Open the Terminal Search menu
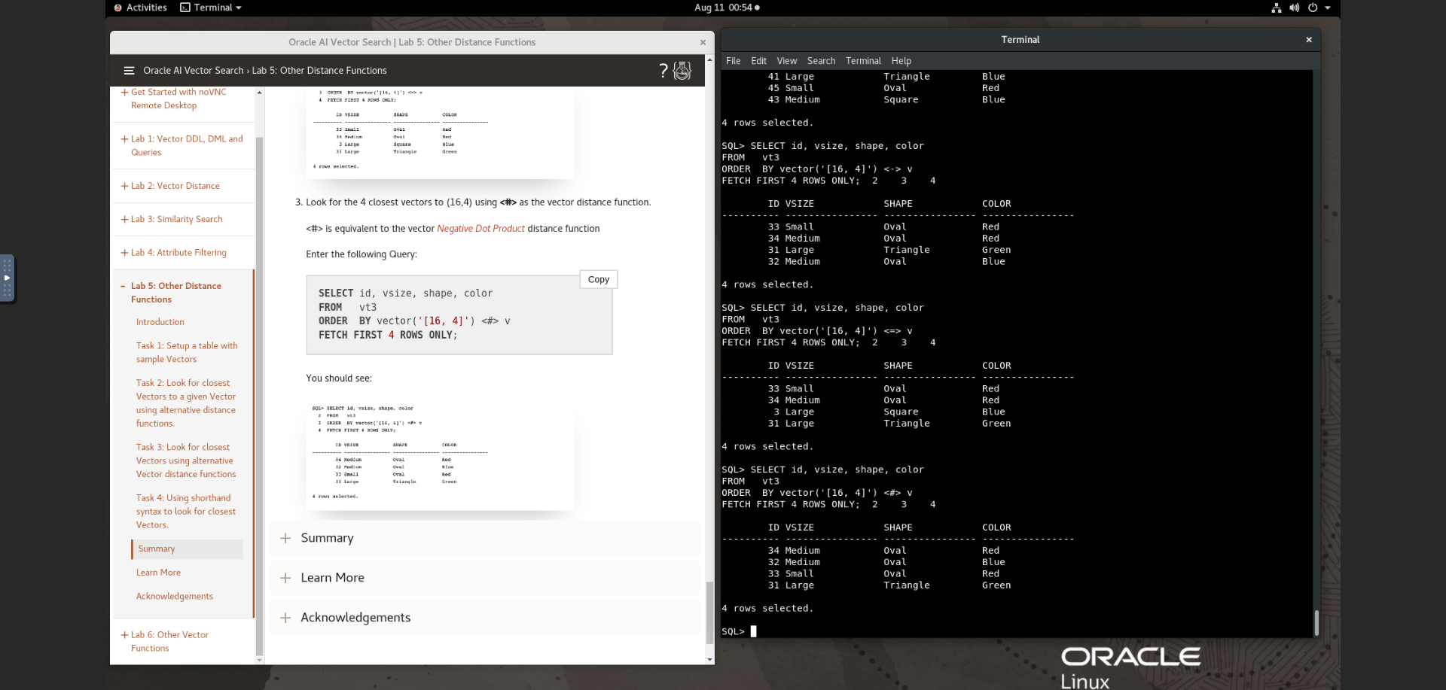The image size is (1446, 690). [x=822, y=61]
